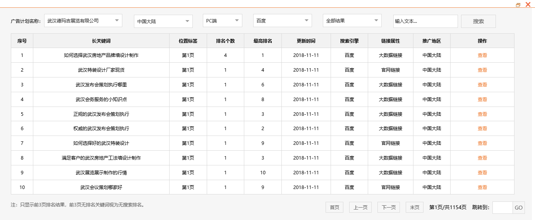Select keyword 权威的武汉发布会策划执行

(x=101, y=129)
